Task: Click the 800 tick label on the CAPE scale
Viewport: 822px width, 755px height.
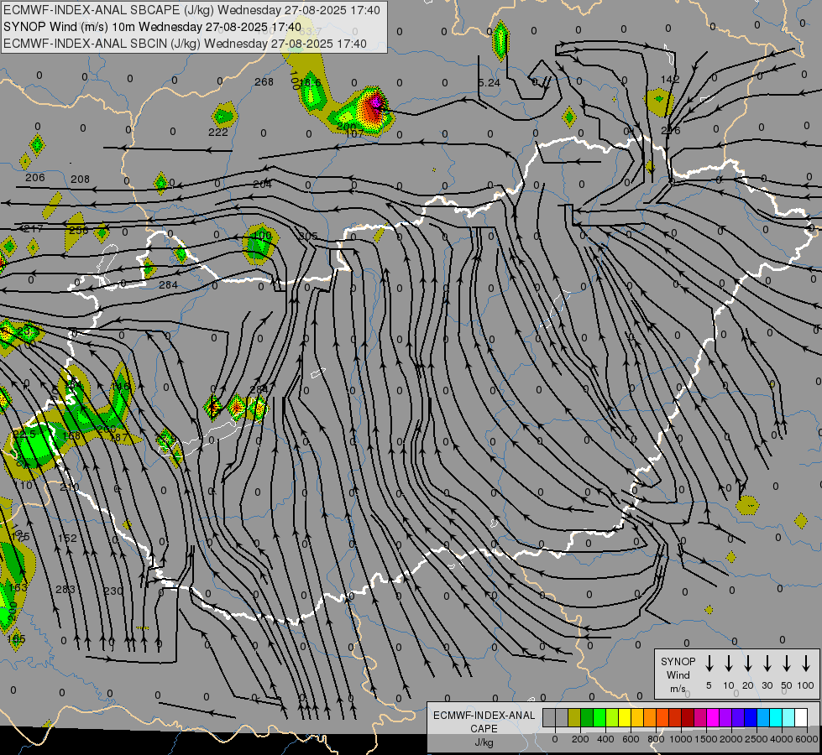Action: [656, 739]
